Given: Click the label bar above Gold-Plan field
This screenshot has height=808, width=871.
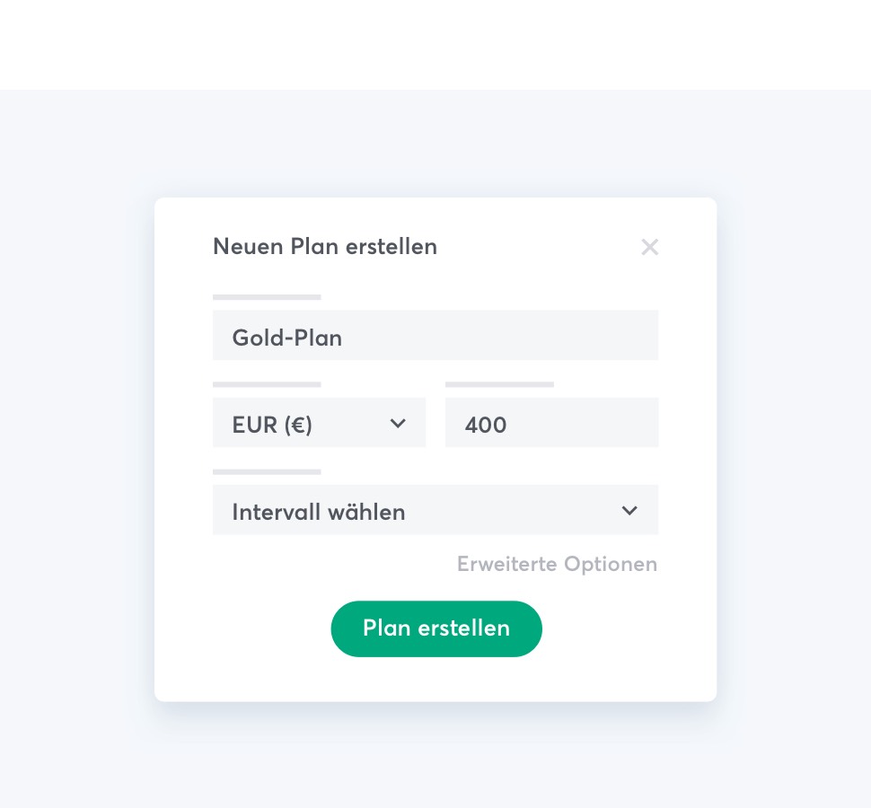Looking at the screenshot, I should [x=267, y=297].
